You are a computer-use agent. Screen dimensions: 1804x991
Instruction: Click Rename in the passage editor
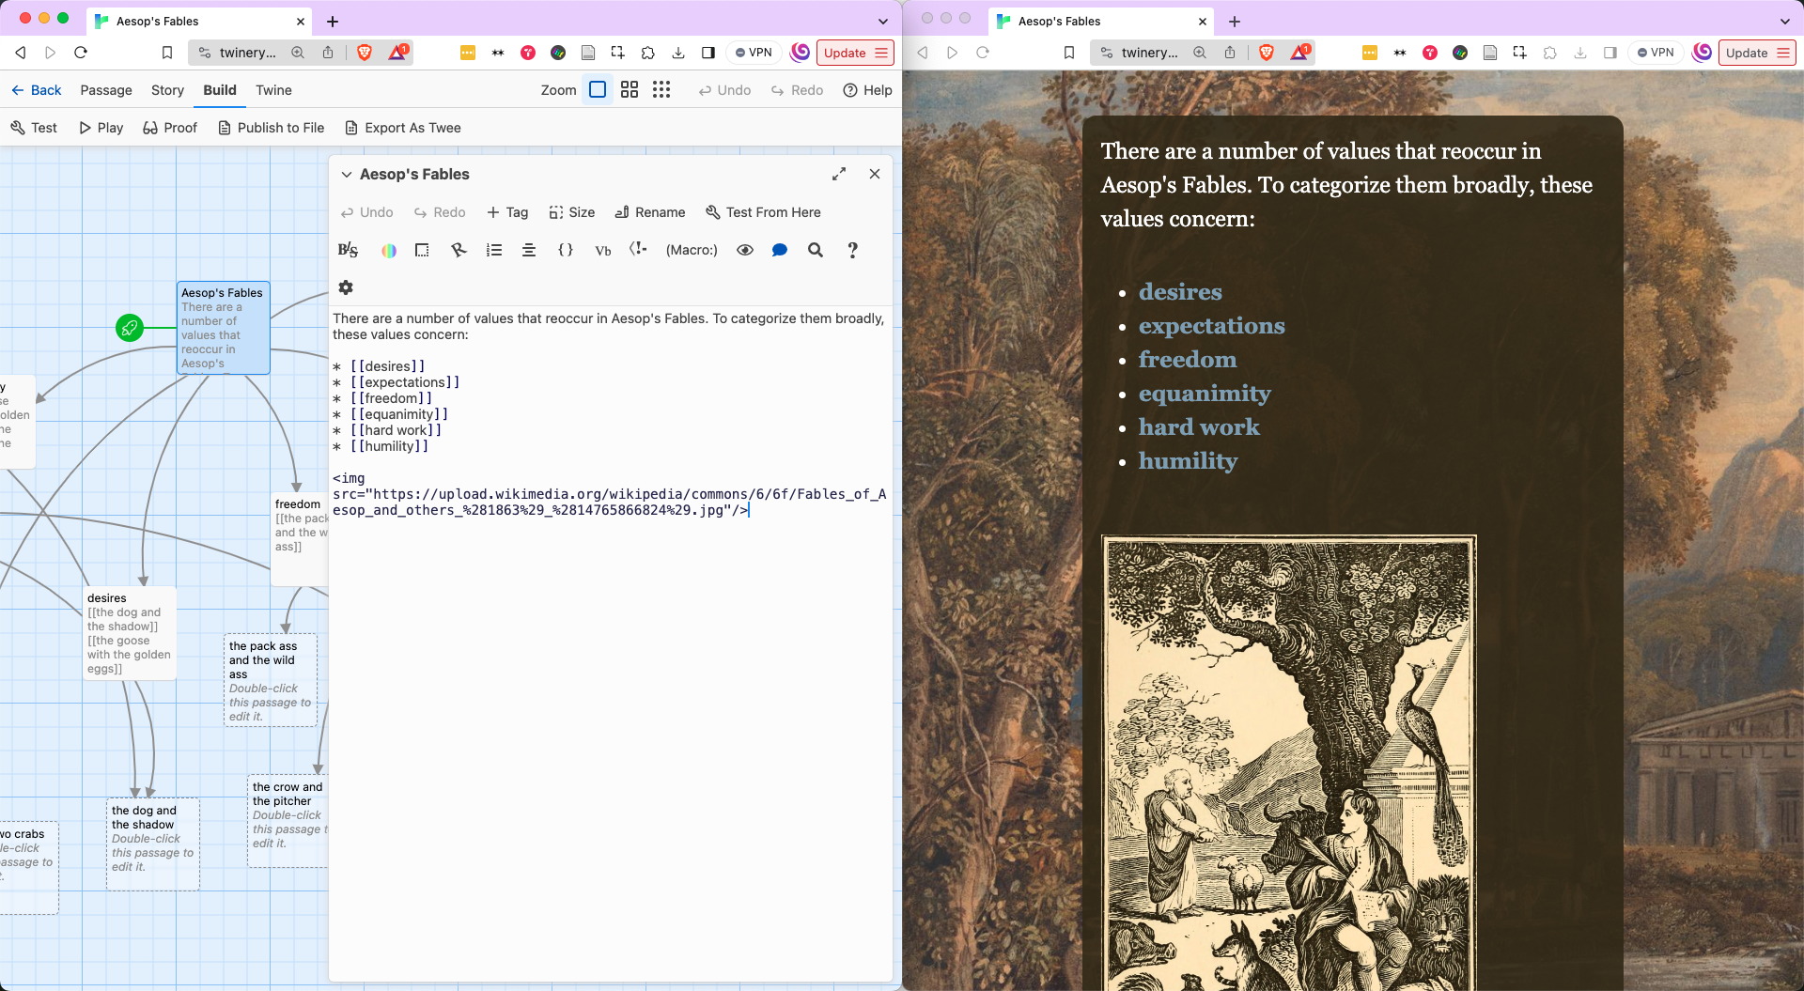[x=649, y=212]
